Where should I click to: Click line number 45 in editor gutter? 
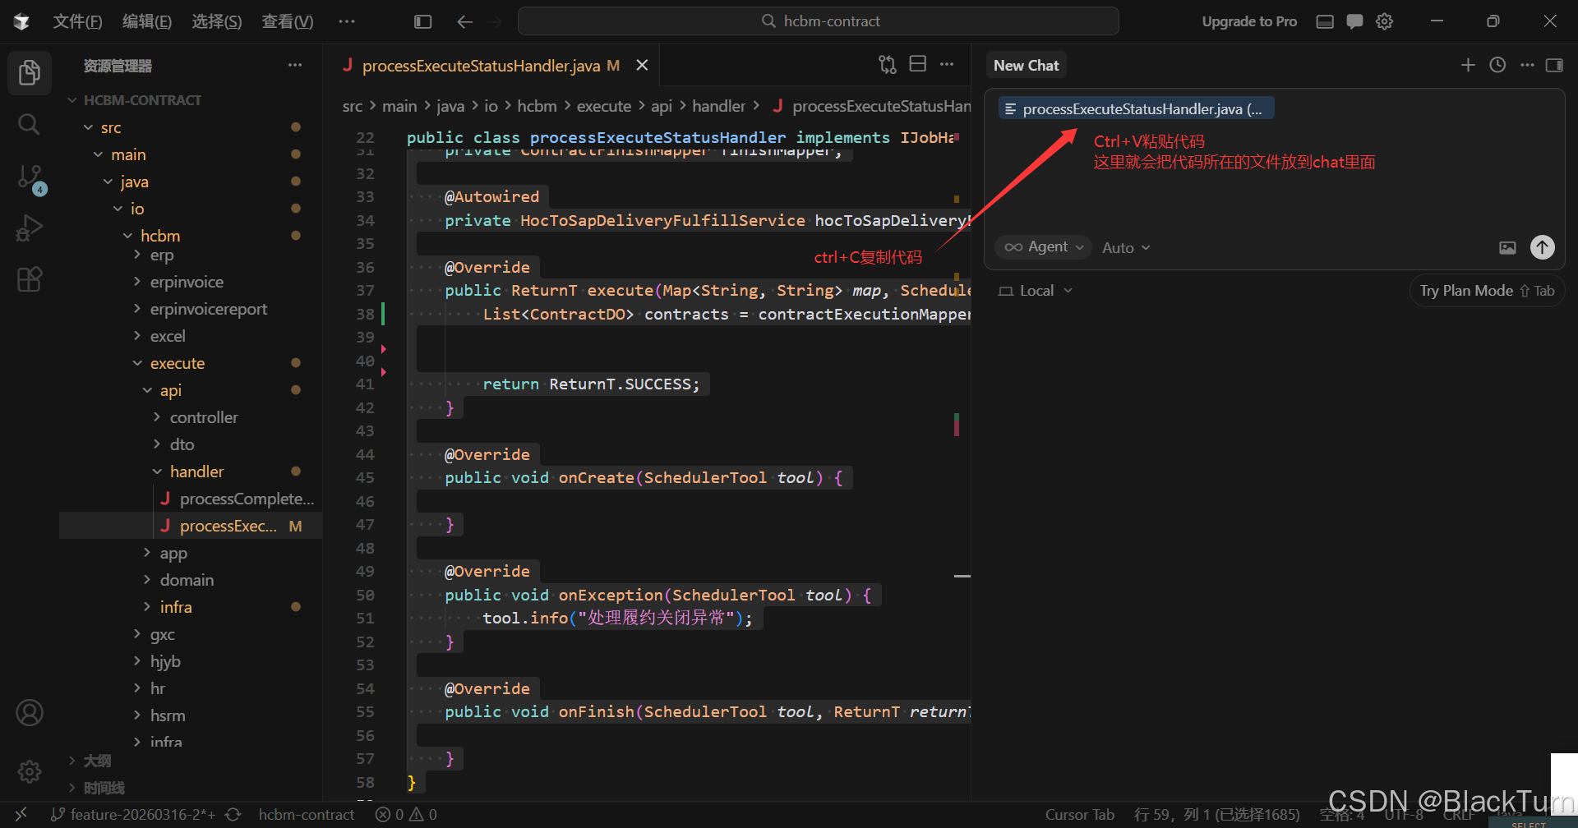pyautogui.click(x=365, y=477)
